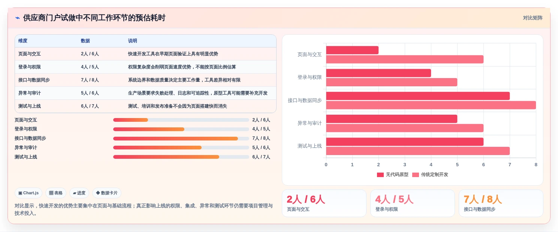Open the 2人 / 6人 页面与交互 data card
This screenshot has width=558, height=232.
coord(324,203)
